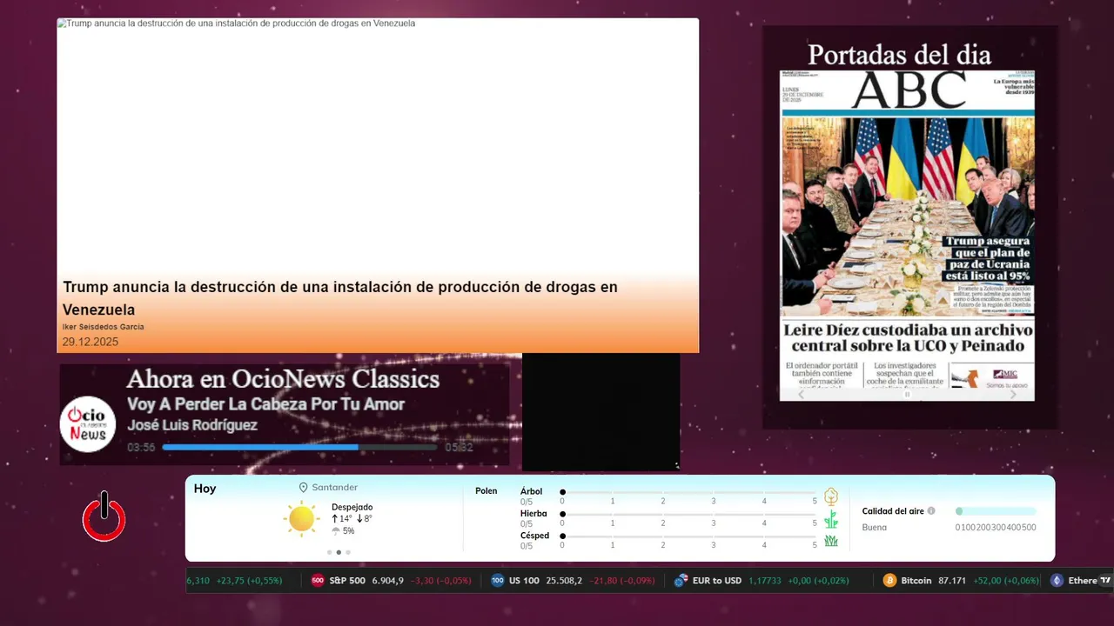Screen dimensions: 1114x626
Task: Click the US 100 ticker badge
Action: 497,580
